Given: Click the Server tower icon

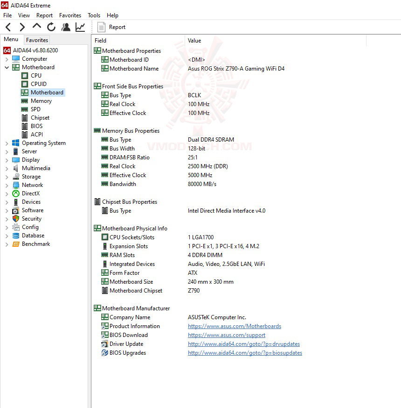Looking at the screenshot, I should click(15, 151).
